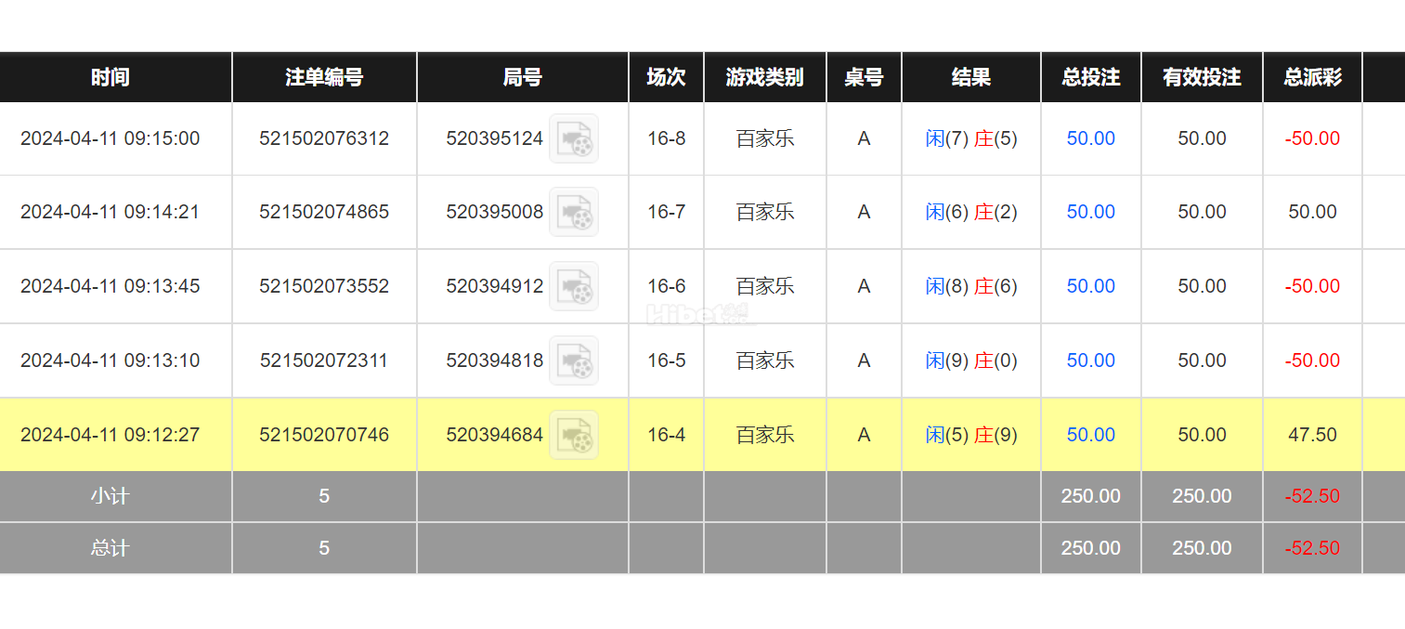Click the 结果 column header
Image resolution: width=1405 pixels, height=629 pixels.
971,77
